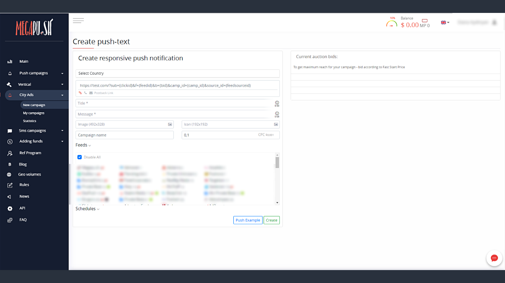Open My campaigns in the sidebar
The width and height of the screenshot is (505, 283).
point(34,113)
